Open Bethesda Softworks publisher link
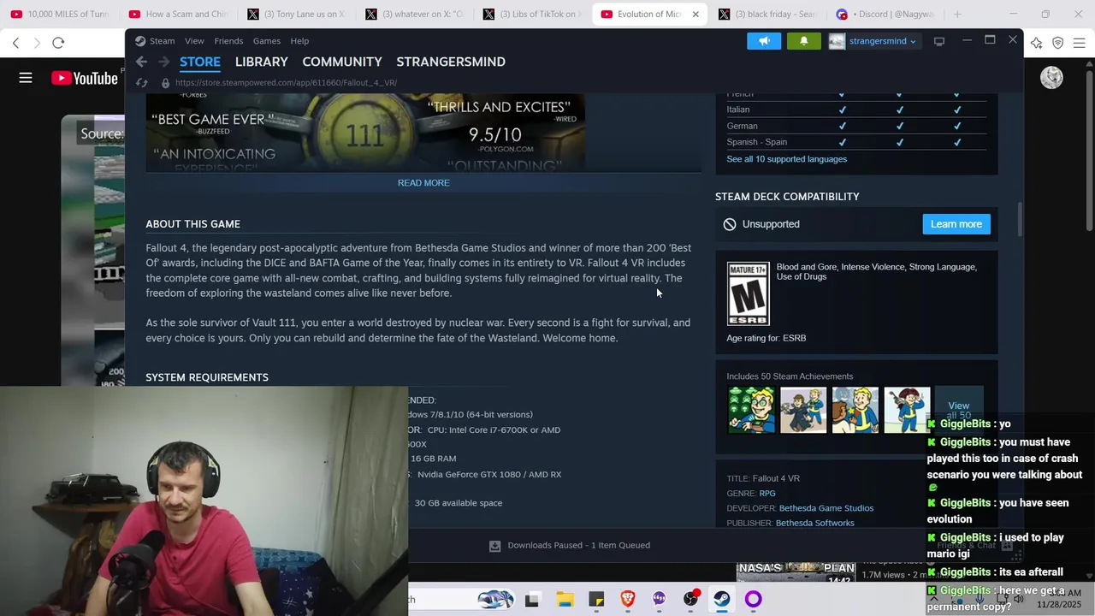 point(814,523)
